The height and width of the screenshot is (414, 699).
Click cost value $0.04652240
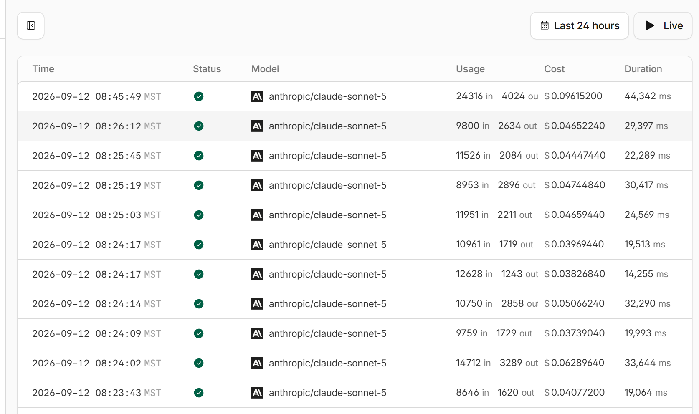(x=575, y=126)
